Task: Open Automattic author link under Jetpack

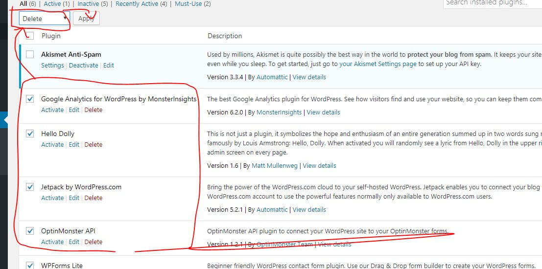Action: click(272, 210)
